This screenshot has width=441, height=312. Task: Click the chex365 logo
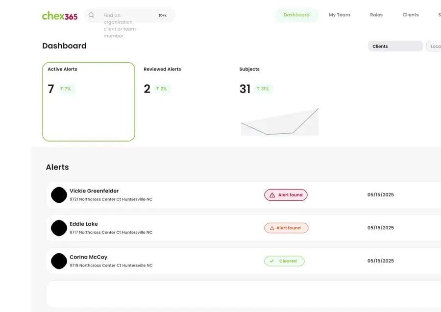coord(60,16)
